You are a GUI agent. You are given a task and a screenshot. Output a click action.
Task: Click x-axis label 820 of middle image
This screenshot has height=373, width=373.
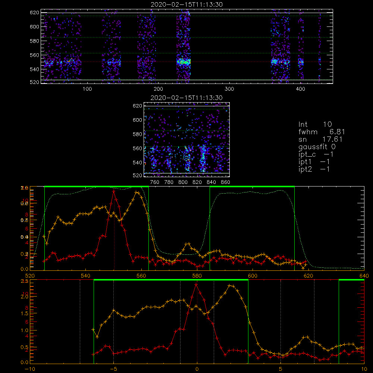point(197,182)
